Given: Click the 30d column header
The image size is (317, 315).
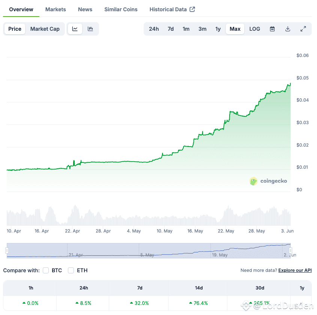Looking at the screenshot, I should tap(260, 288).
